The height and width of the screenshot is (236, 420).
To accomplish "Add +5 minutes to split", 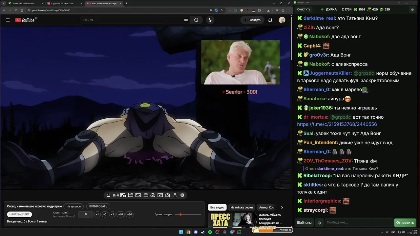I will pyautogui.click(x=112, y=214).
